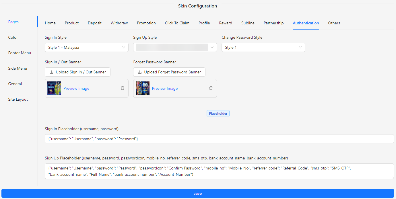Click the upload icon on Upload Sign In / Out Banner
Viewport: 396px width, 199px height.
click(51, 72)
